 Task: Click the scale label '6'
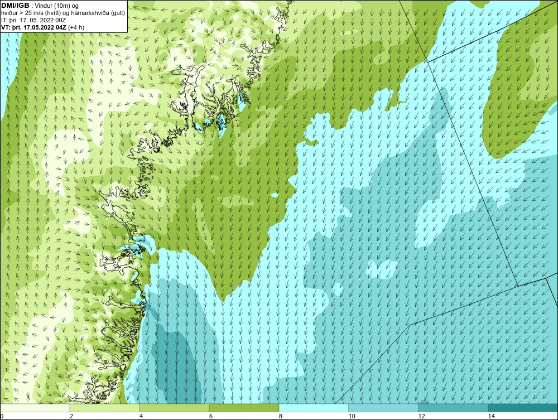coord(211,416)
